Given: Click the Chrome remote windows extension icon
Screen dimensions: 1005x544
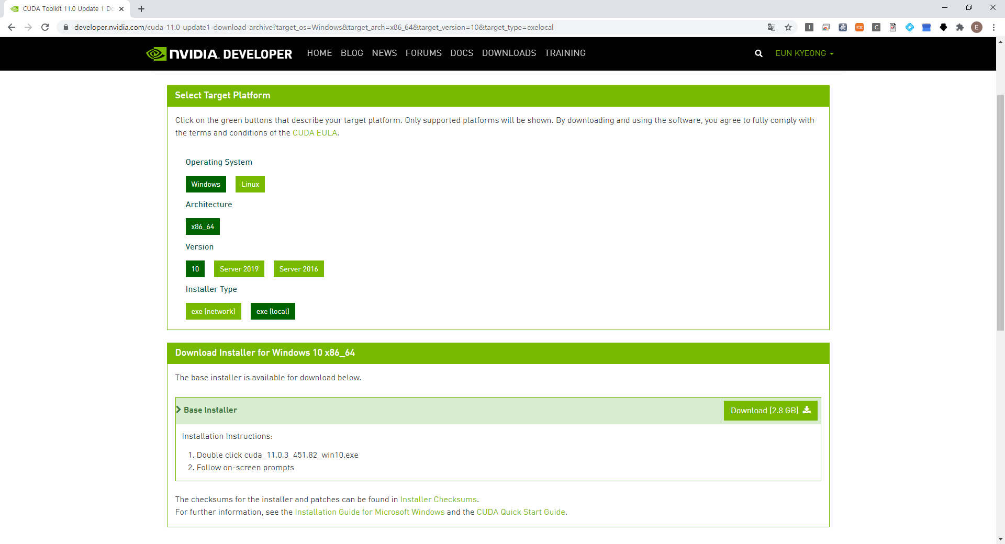Looking at the screenshot, I should [826, 27].
